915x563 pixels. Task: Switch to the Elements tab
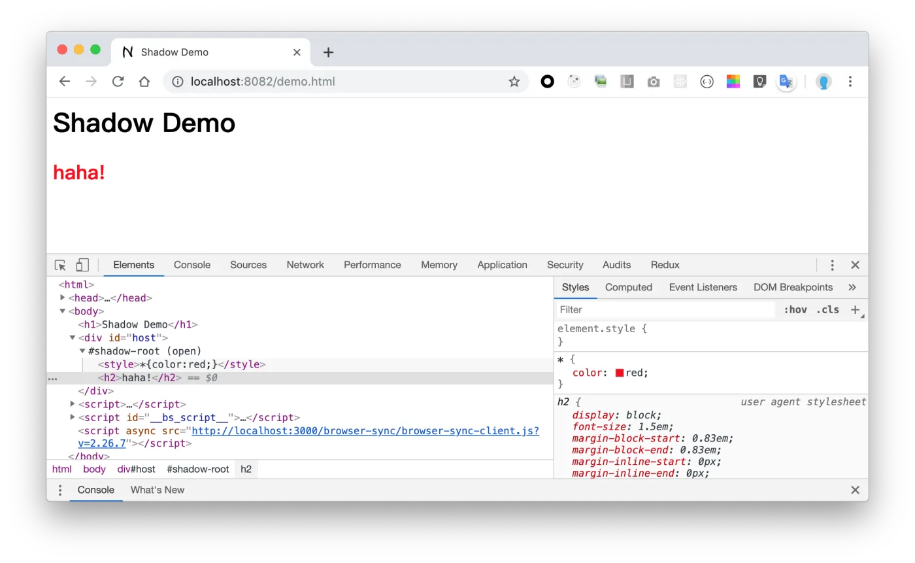pyautogui.click(x=134, y=265)
